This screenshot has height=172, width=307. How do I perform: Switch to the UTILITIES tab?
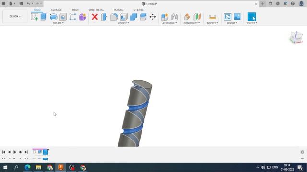pyautogui.click(x=139, y=10)
